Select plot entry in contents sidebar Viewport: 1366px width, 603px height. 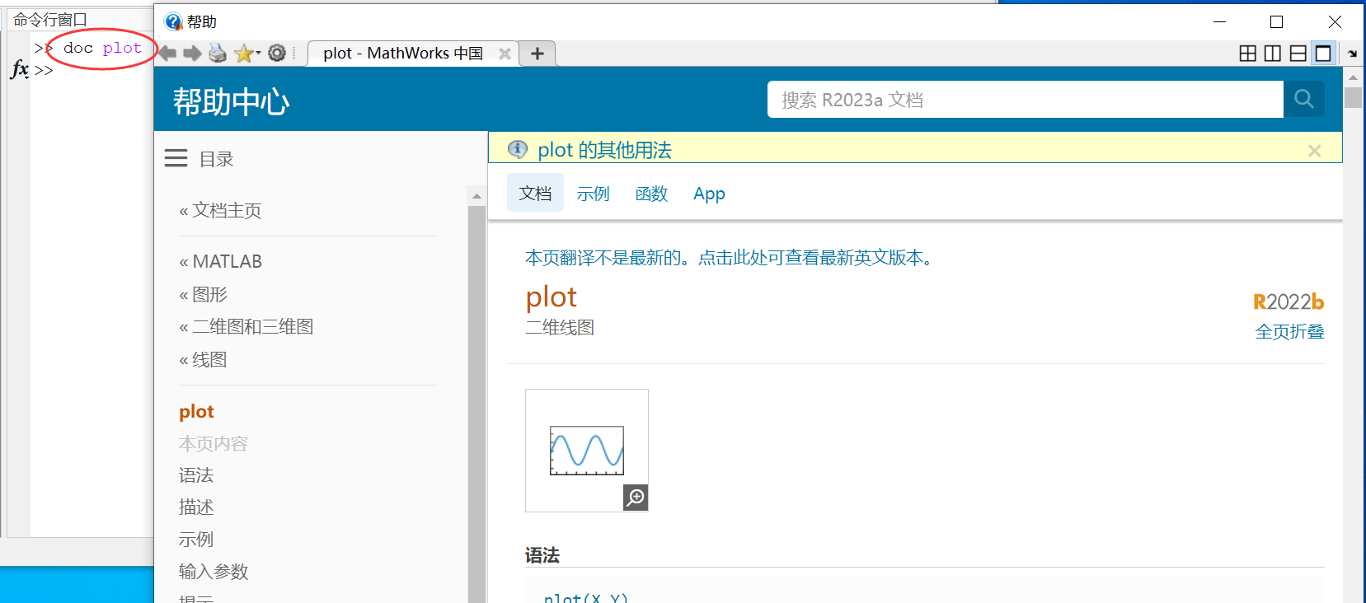[x=196, y=411]
